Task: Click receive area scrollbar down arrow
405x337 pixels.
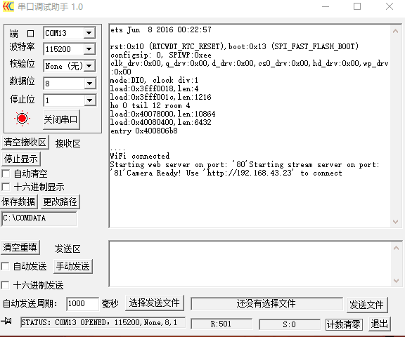Action: [395, 221]
